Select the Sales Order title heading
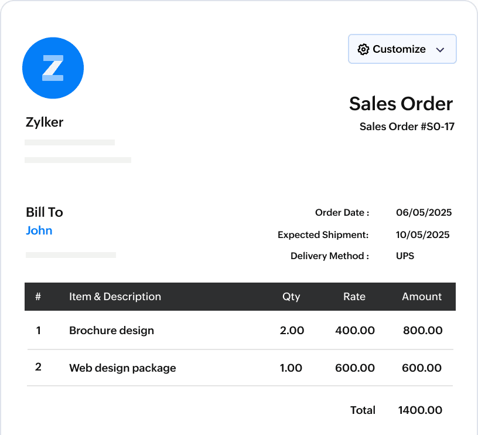478x435 pixels. point(401,104)
